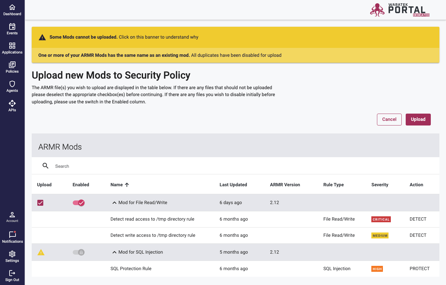Sort by the Rule Type column header
Viewport: 446px width, 285px height.
pos(333,185)
